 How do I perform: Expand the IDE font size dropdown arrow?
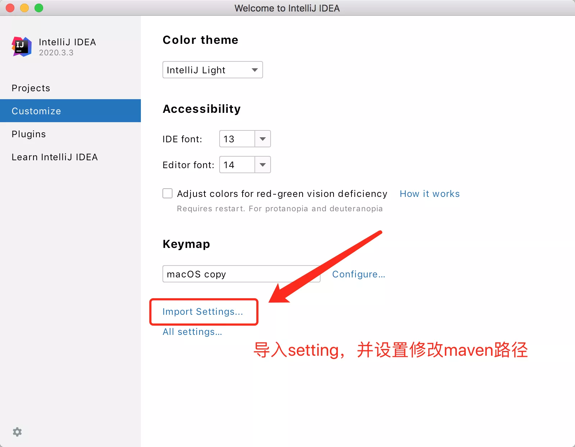pos(263,139)
